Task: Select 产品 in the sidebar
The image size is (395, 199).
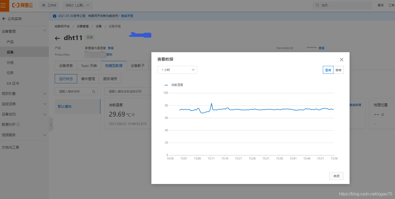Action: (24, 42)
